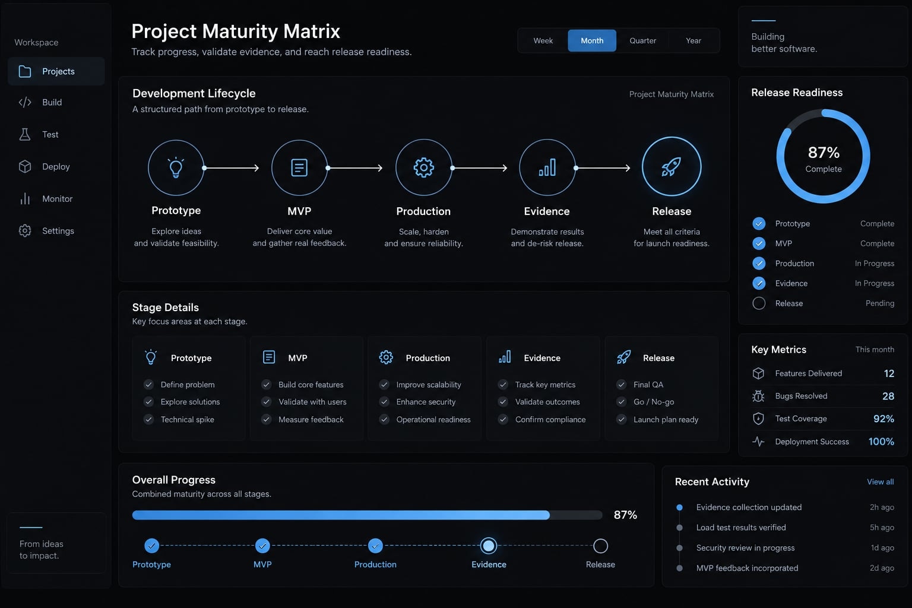Click the MVP marker on progress timeline
Viewport: 912px width, 608px height.
pyautogui.click(x=262, y=546)
